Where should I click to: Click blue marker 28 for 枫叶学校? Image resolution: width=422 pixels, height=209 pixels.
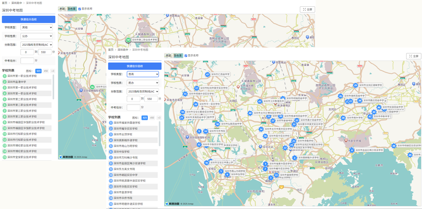point(343,118)
